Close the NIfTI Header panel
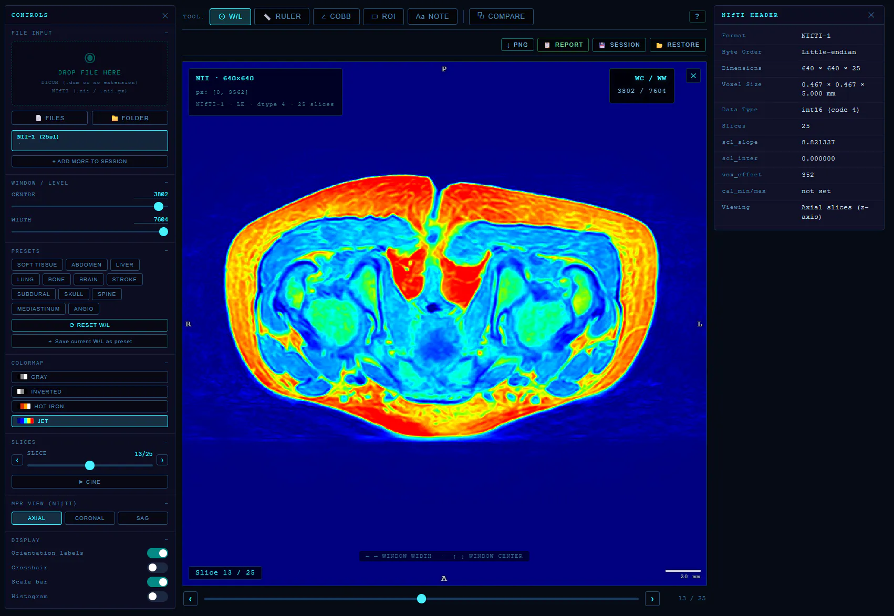The image size is (894, 616). 871,15
